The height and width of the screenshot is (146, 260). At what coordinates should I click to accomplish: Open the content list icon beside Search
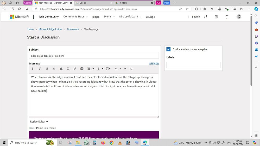click(x=216, y=17)
